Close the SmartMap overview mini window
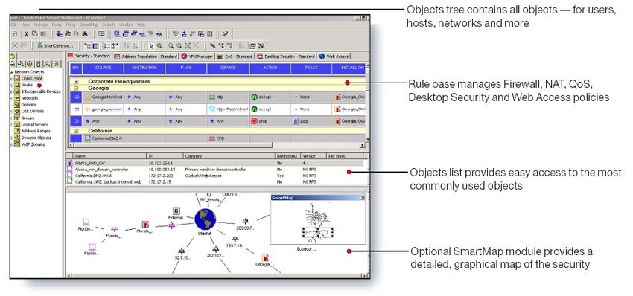The image size is (633, 296). point(362,198)
